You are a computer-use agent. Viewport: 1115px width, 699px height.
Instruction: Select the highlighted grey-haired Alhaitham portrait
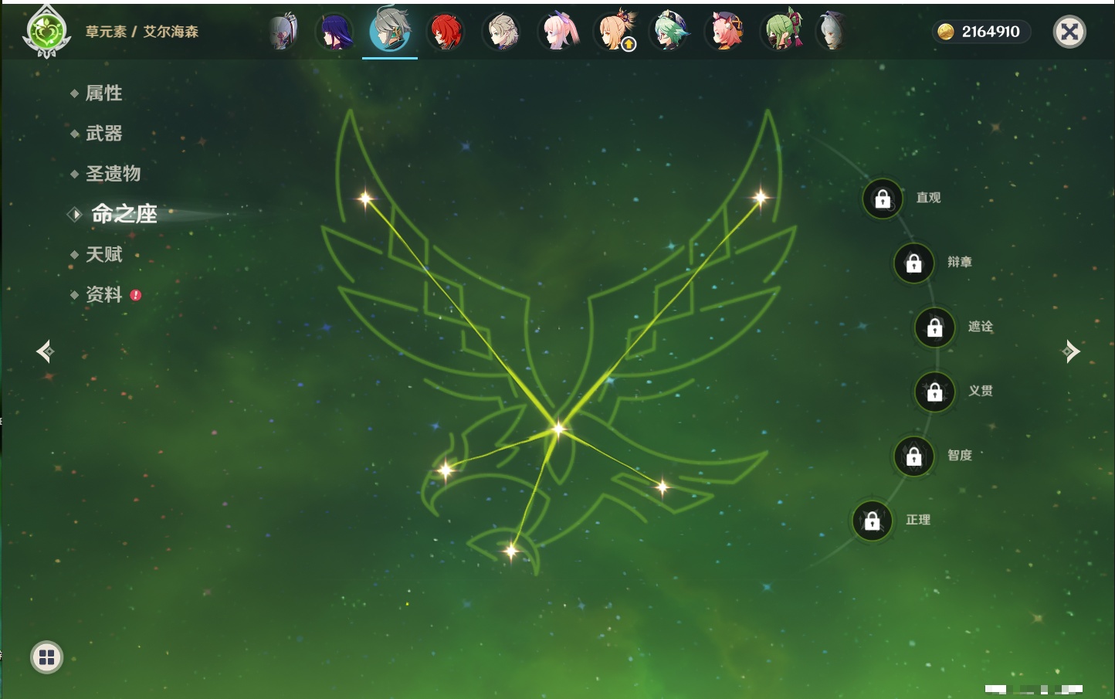[x=390, y=32]
